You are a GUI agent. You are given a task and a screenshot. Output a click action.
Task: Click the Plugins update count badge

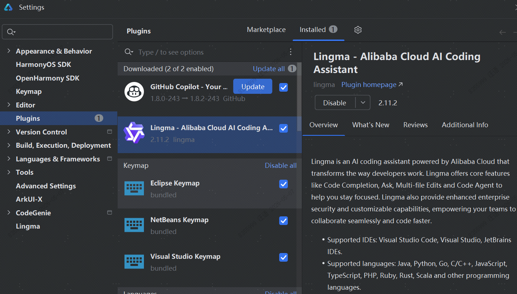click(x=99, y=118)
